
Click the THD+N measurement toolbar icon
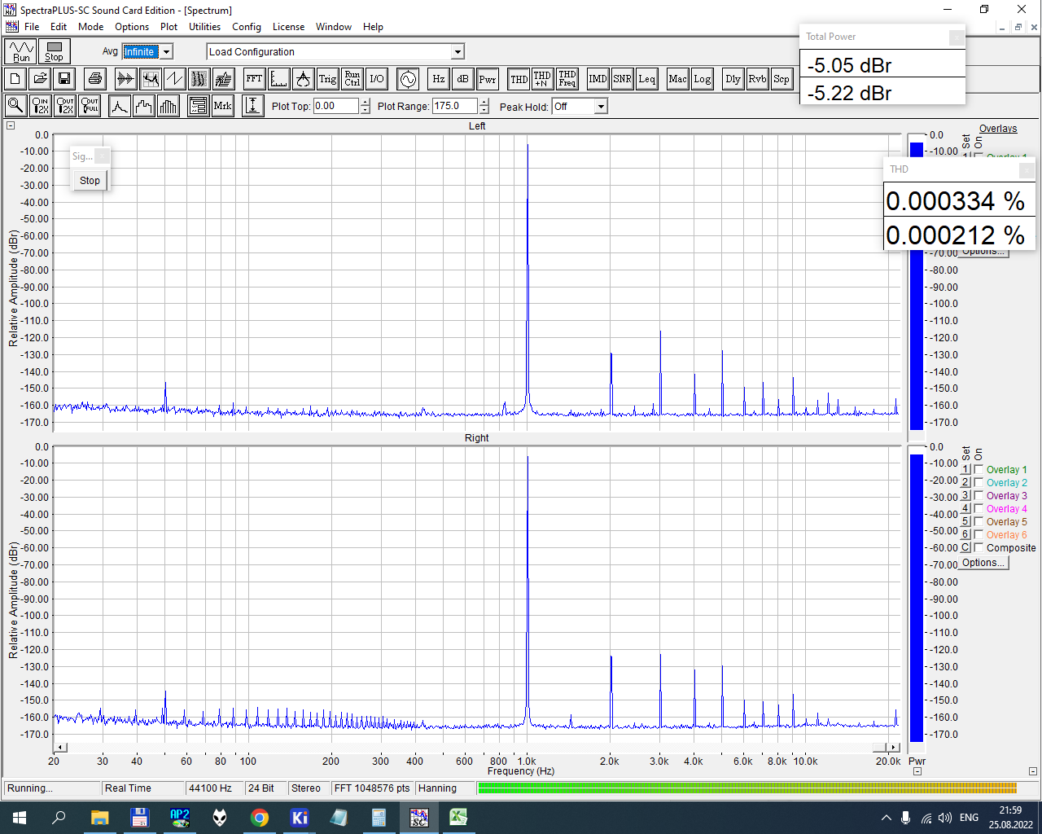(542, 79)
